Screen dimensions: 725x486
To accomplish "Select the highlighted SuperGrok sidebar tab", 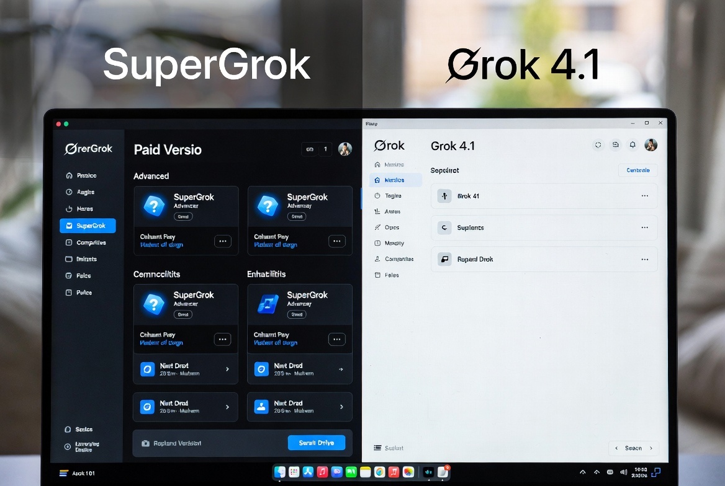I will tap(88, 226).
